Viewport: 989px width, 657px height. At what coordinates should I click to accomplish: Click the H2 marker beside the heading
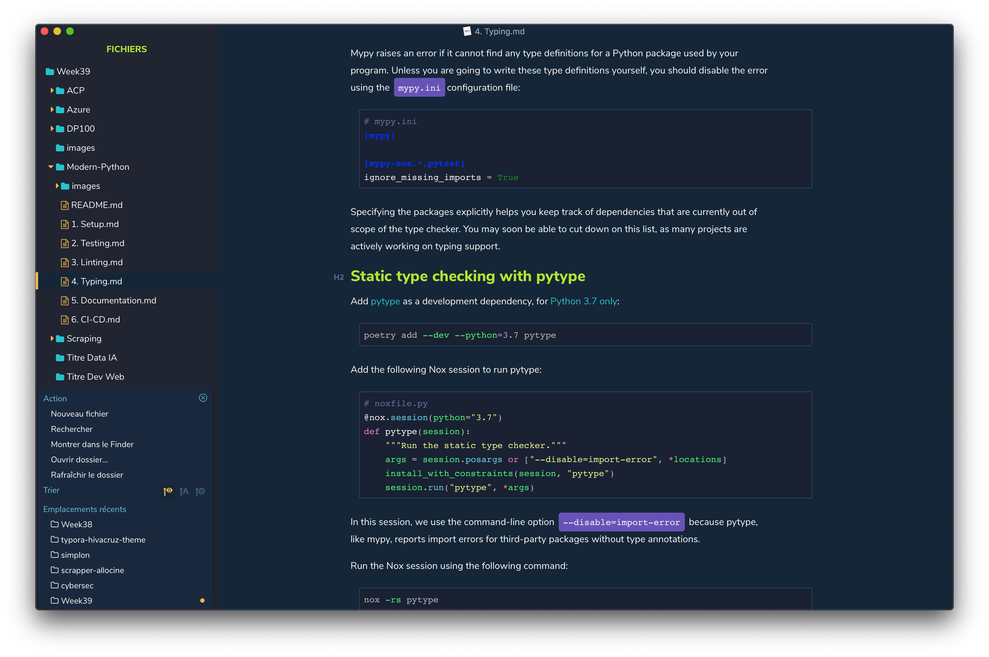click(338, 277)
